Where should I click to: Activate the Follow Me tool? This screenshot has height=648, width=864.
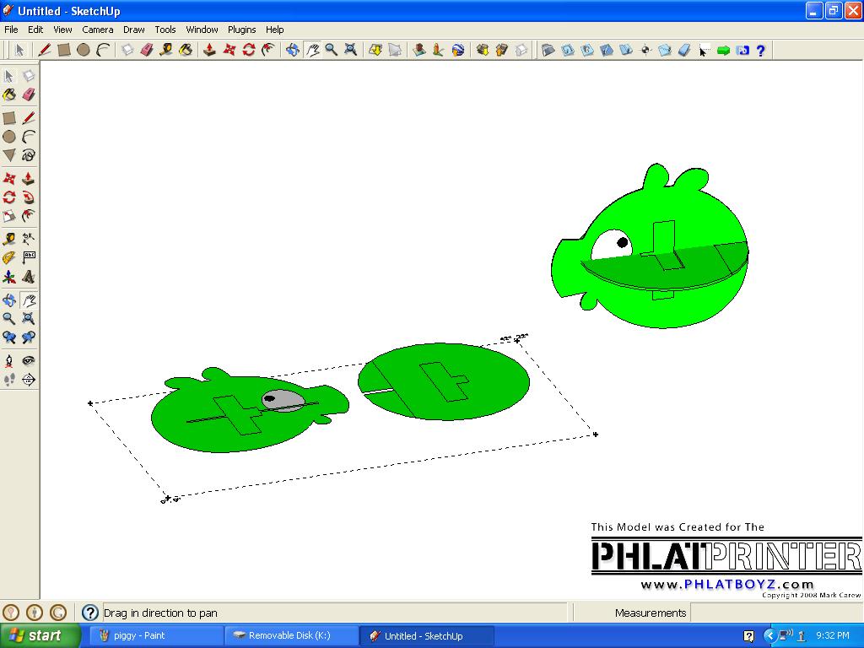click(x=29, y=197)
